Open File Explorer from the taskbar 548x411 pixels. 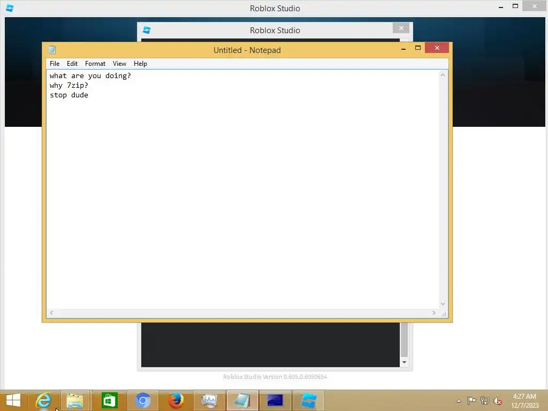(x=75, y=400)
